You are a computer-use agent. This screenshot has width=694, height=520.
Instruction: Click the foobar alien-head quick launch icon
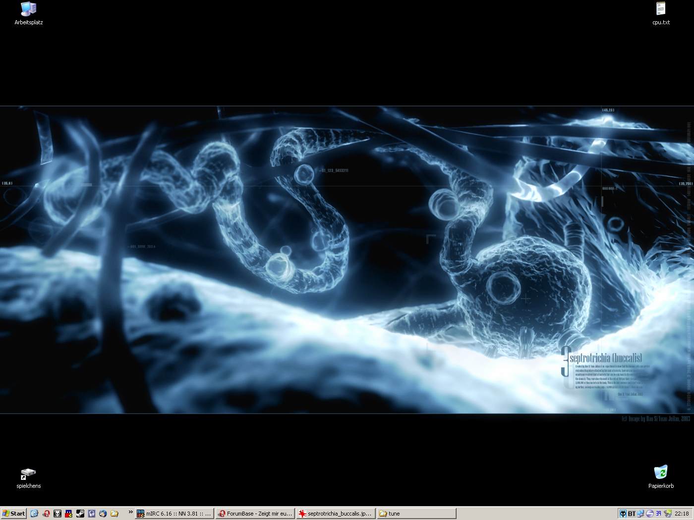[57, 514]
